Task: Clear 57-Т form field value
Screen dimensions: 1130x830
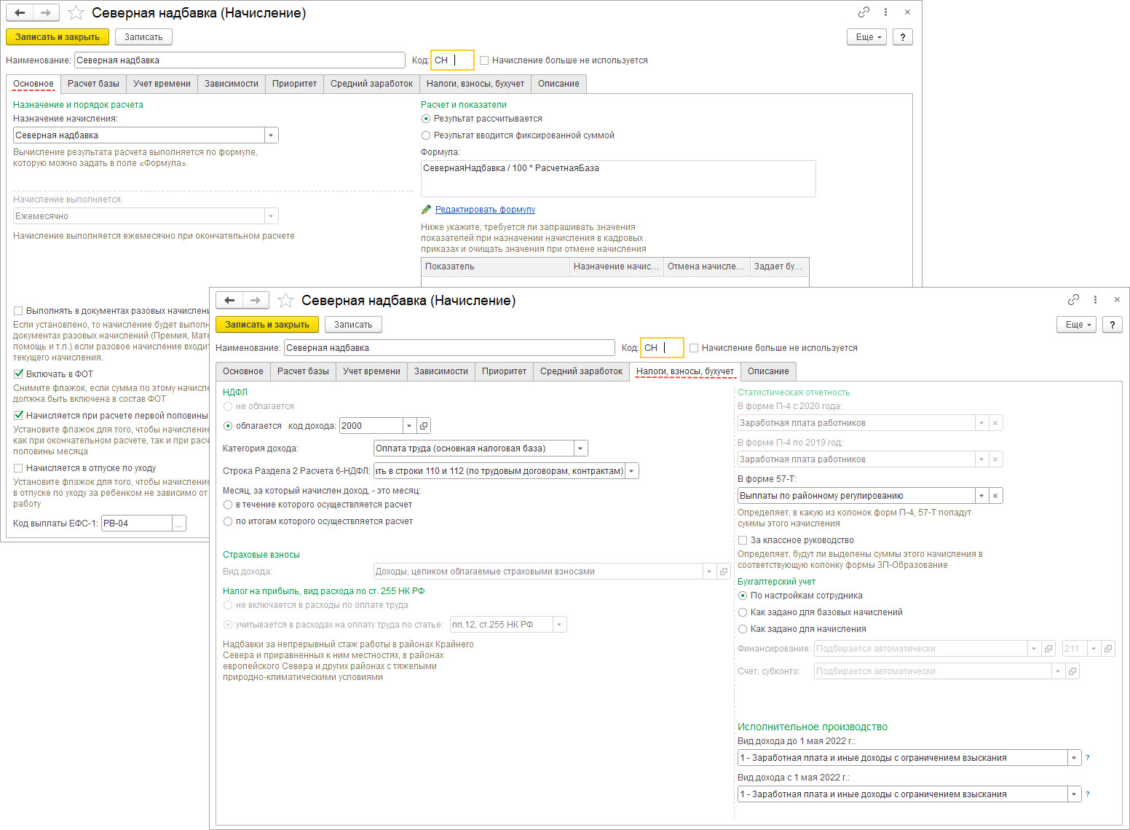Action: point(995,496)
